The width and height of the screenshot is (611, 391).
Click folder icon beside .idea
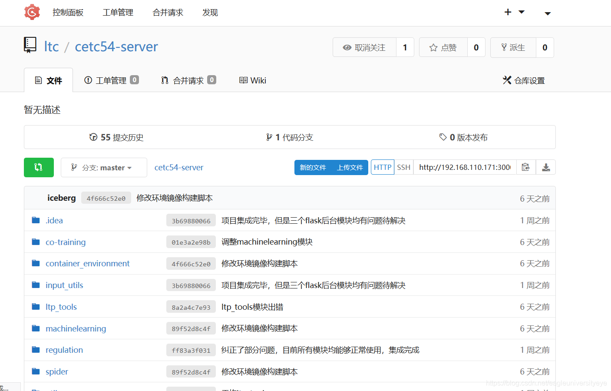click(36, 220)
